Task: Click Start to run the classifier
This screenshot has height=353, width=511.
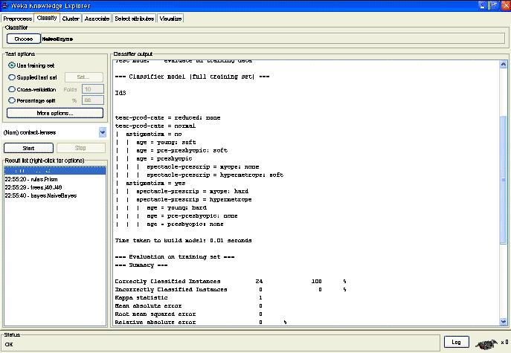Action: (x=28, y=148)
